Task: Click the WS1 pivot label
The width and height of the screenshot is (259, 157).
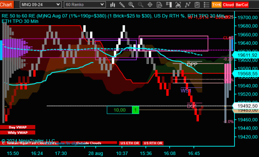Action: (186, 91)
